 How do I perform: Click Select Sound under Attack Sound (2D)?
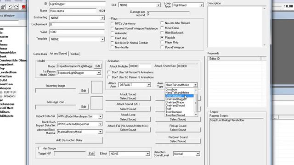click(x=128, y=109)
